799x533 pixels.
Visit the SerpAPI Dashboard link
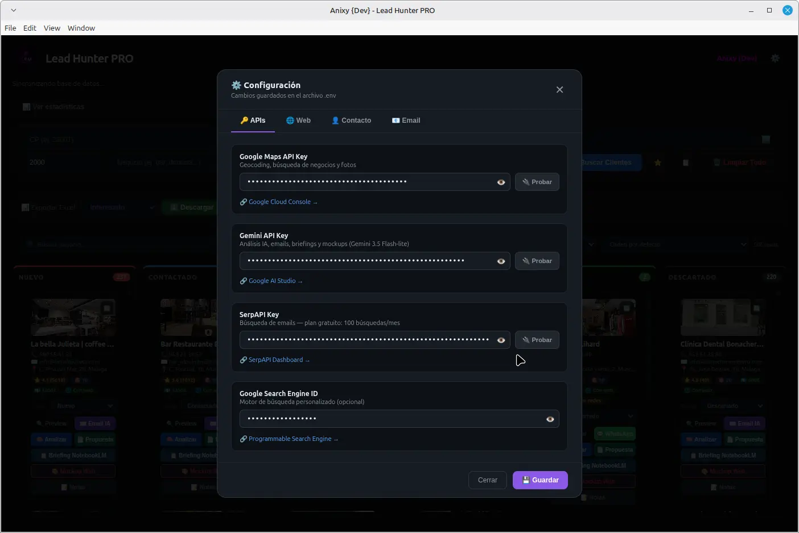274,360
